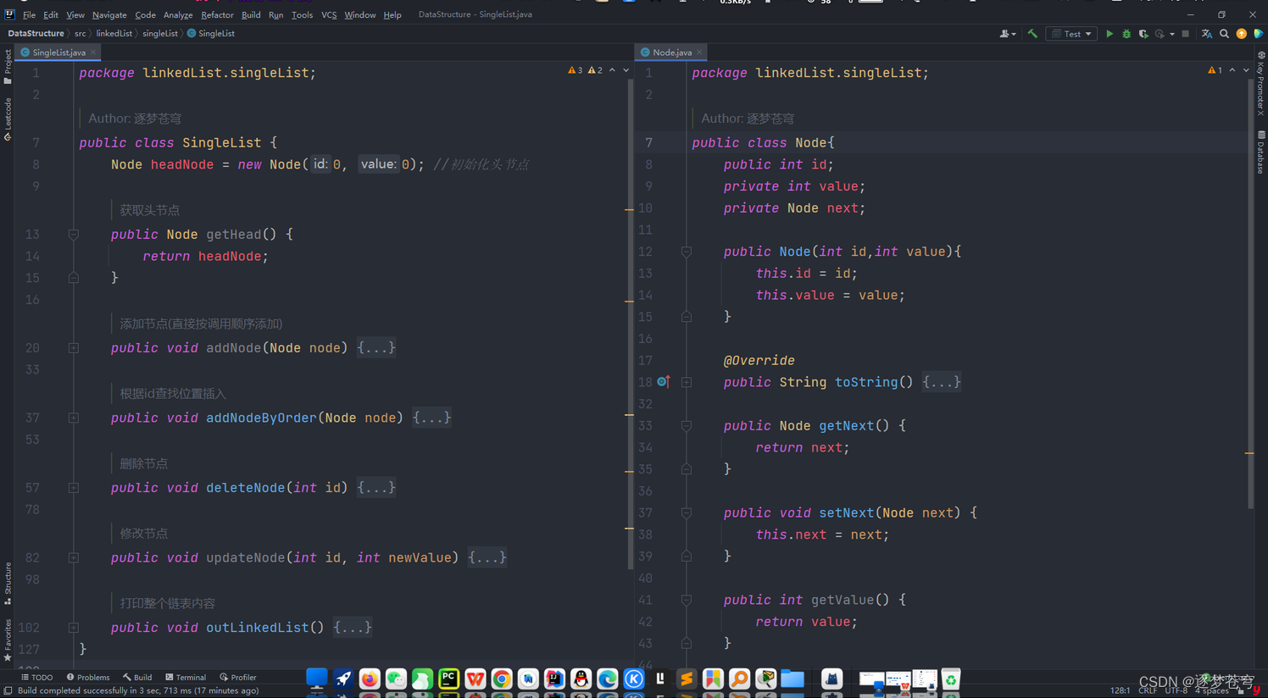Open the Problems tool window button
This screenshot has width=1268, height=698.
coord(88,678)
